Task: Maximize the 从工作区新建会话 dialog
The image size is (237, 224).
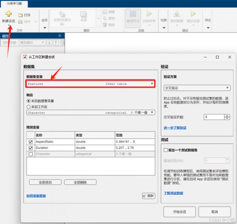Action: pos(217,57)
